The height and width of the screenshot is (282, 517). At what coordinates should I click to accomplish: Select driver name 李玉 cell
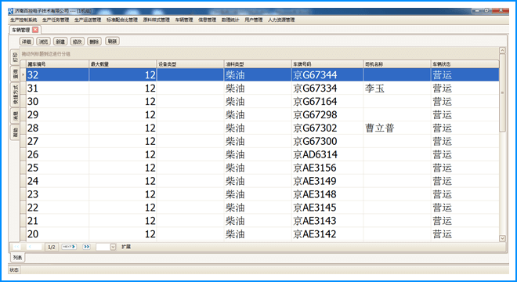tap(397, 88)
